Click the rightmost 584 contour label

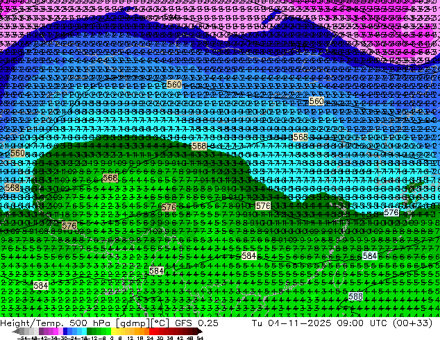click(x=370, y=255)
